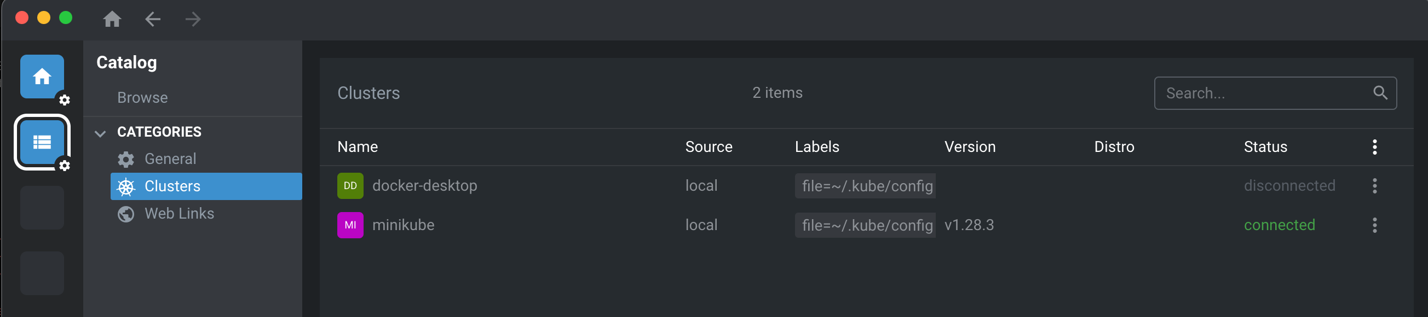1428x317 pixels.
Task: Sort the table by Status column
Action: 1265,147
